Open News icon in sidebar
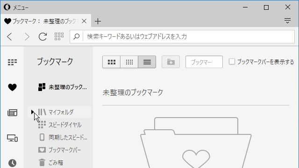This screenshot has height=168, width=299. coord(13,112)
